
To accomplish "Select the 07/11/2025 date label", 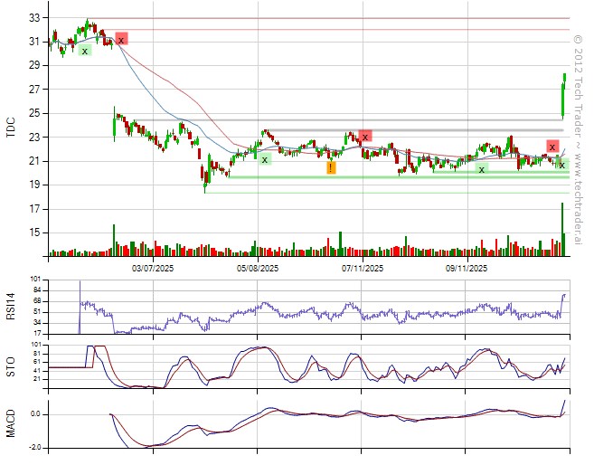I will [363, 269].
